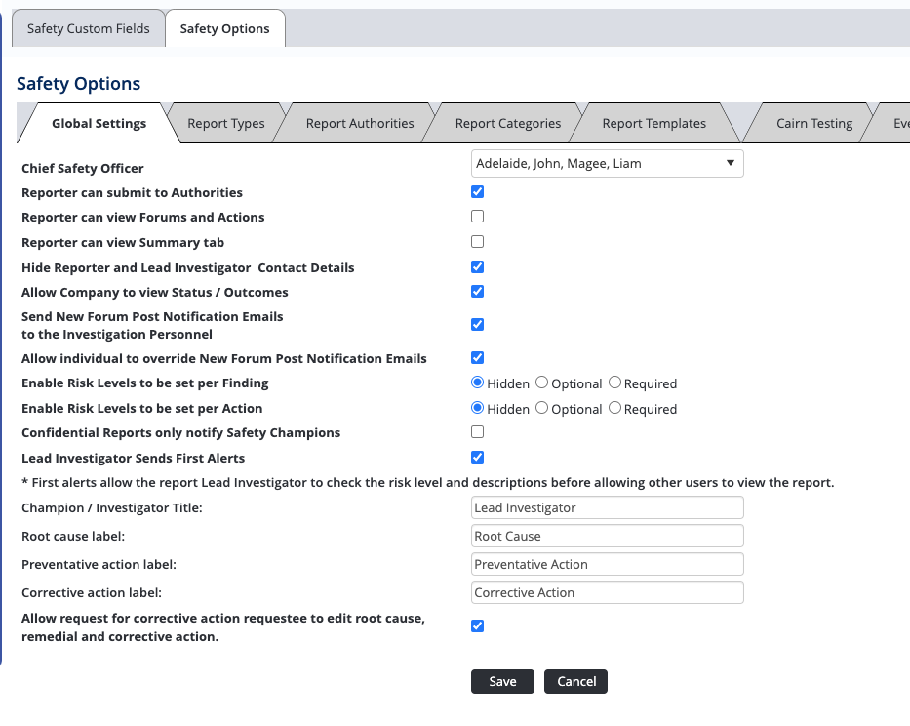Save the safety options

click(502, 681)
